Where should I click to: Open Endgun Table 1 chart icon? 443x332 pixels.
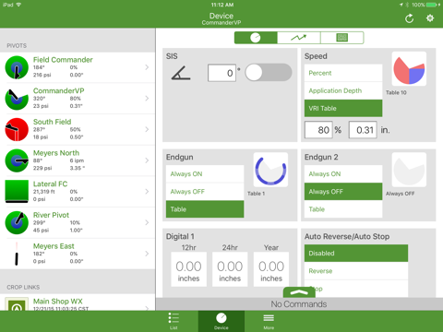(x=270, y=170)
